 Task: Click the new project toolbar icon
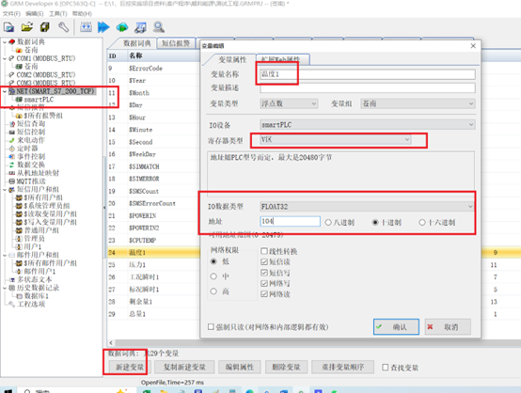8,27
